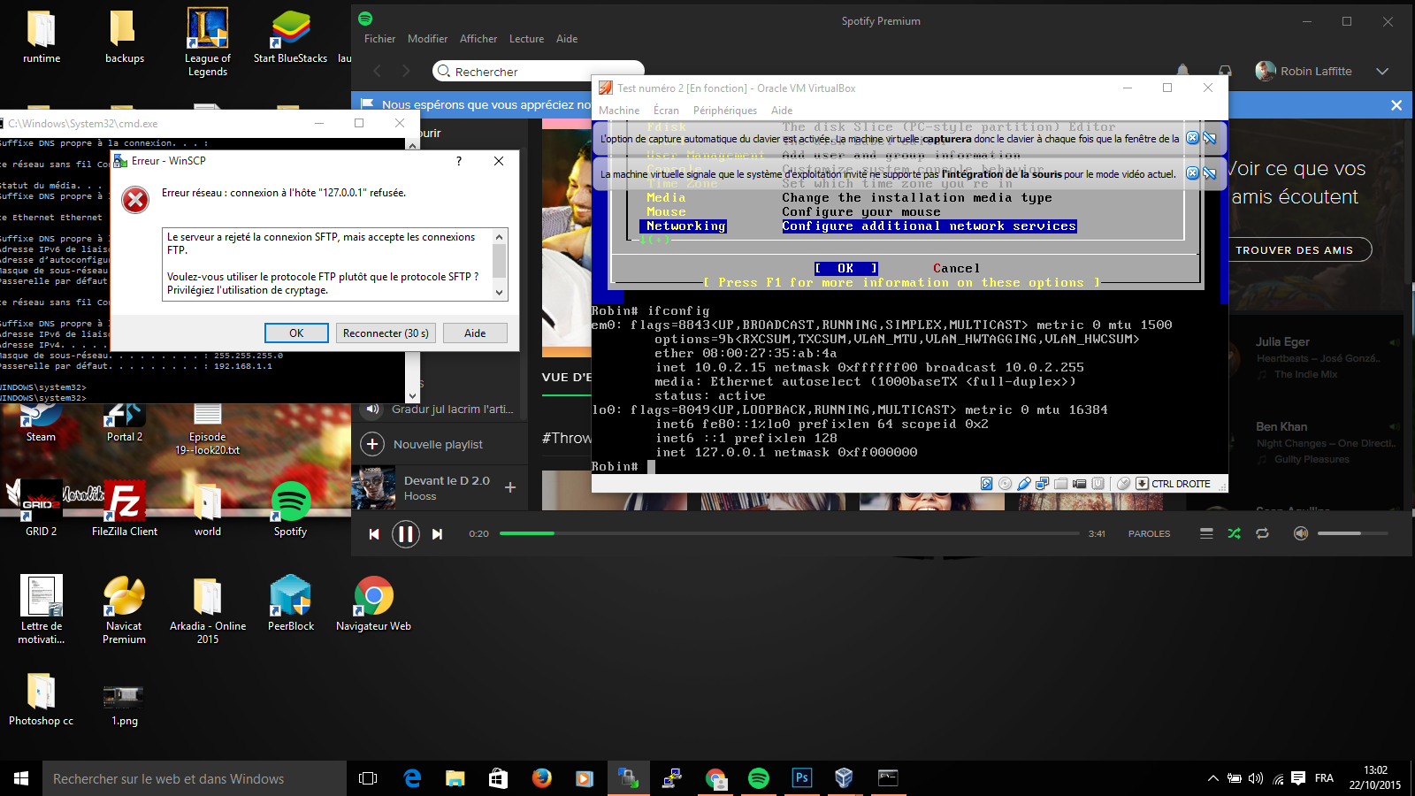Add Devant le D 2.0 with plus icon
1415x796 pixels.
510,487
